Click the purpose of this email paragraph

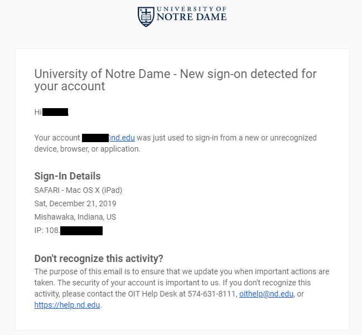[x=182, y=288]
